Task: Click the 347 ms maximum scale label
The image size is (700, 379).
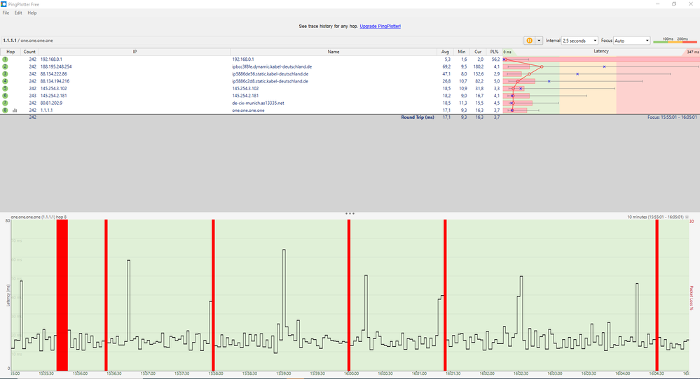Action: (692, 52)
